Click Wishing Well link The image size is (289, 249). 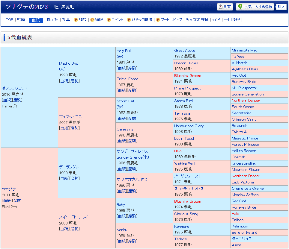(x=184, y=164)
